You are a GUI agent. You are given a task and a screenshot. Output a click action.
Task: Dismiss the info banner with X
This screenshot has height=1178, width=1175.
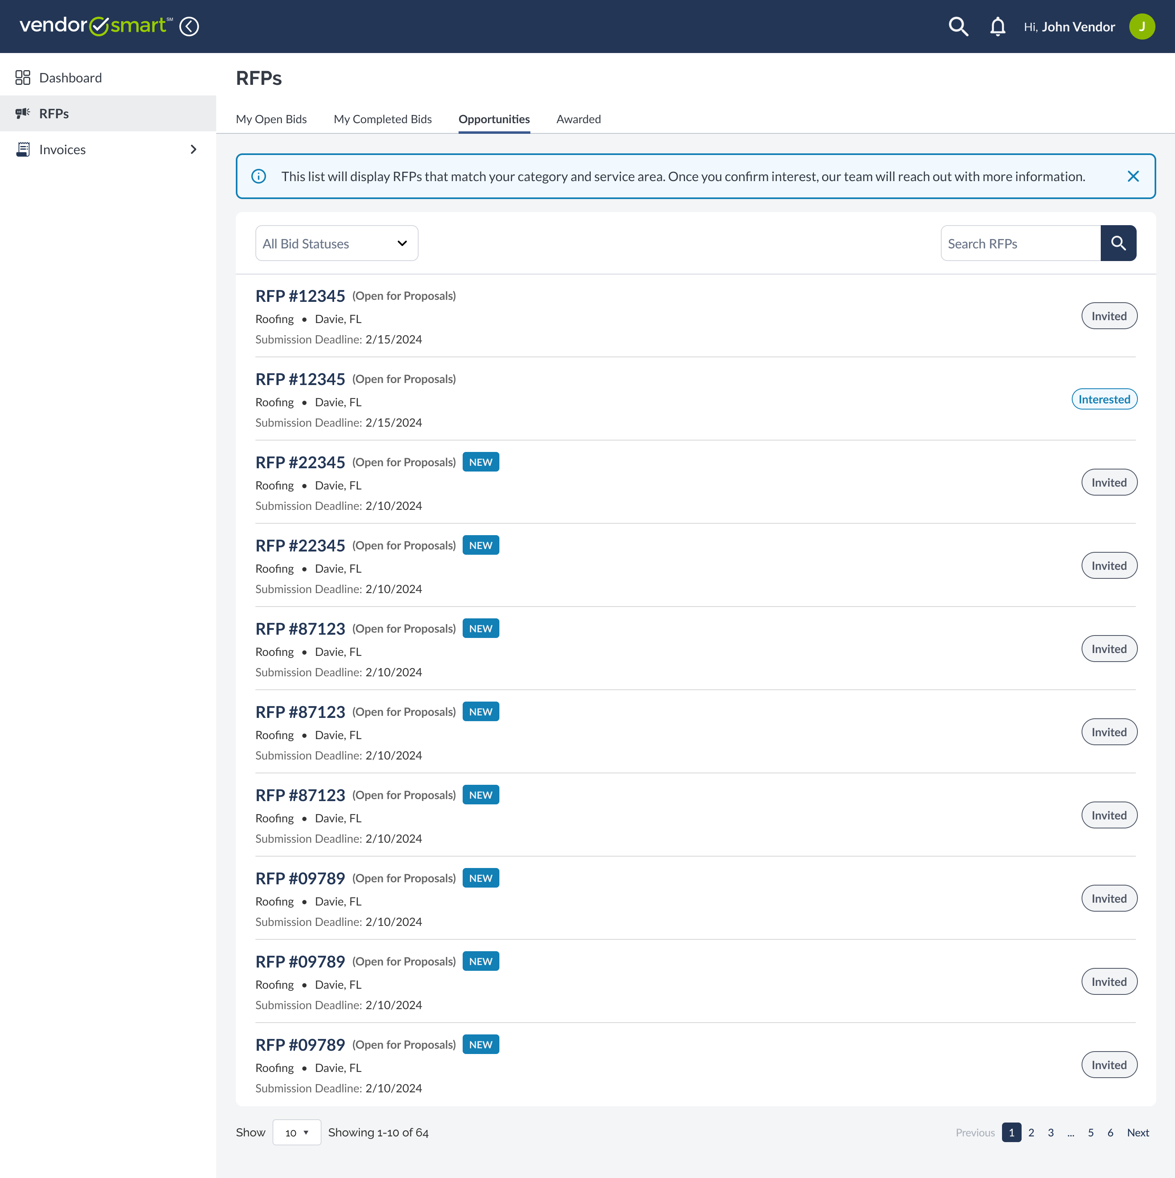tap(1133, 176)
